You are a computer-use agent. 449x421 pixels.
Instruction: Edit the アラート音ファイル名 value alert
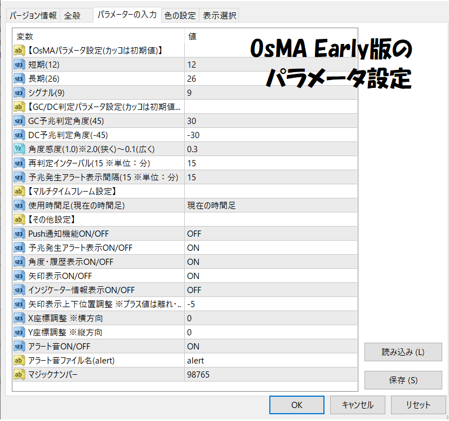(271, 361)
